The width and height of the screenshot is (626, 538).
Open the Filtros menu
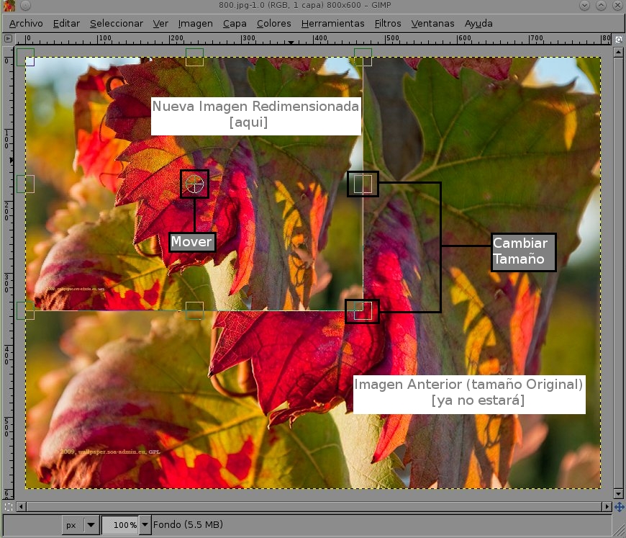[388, 24]
